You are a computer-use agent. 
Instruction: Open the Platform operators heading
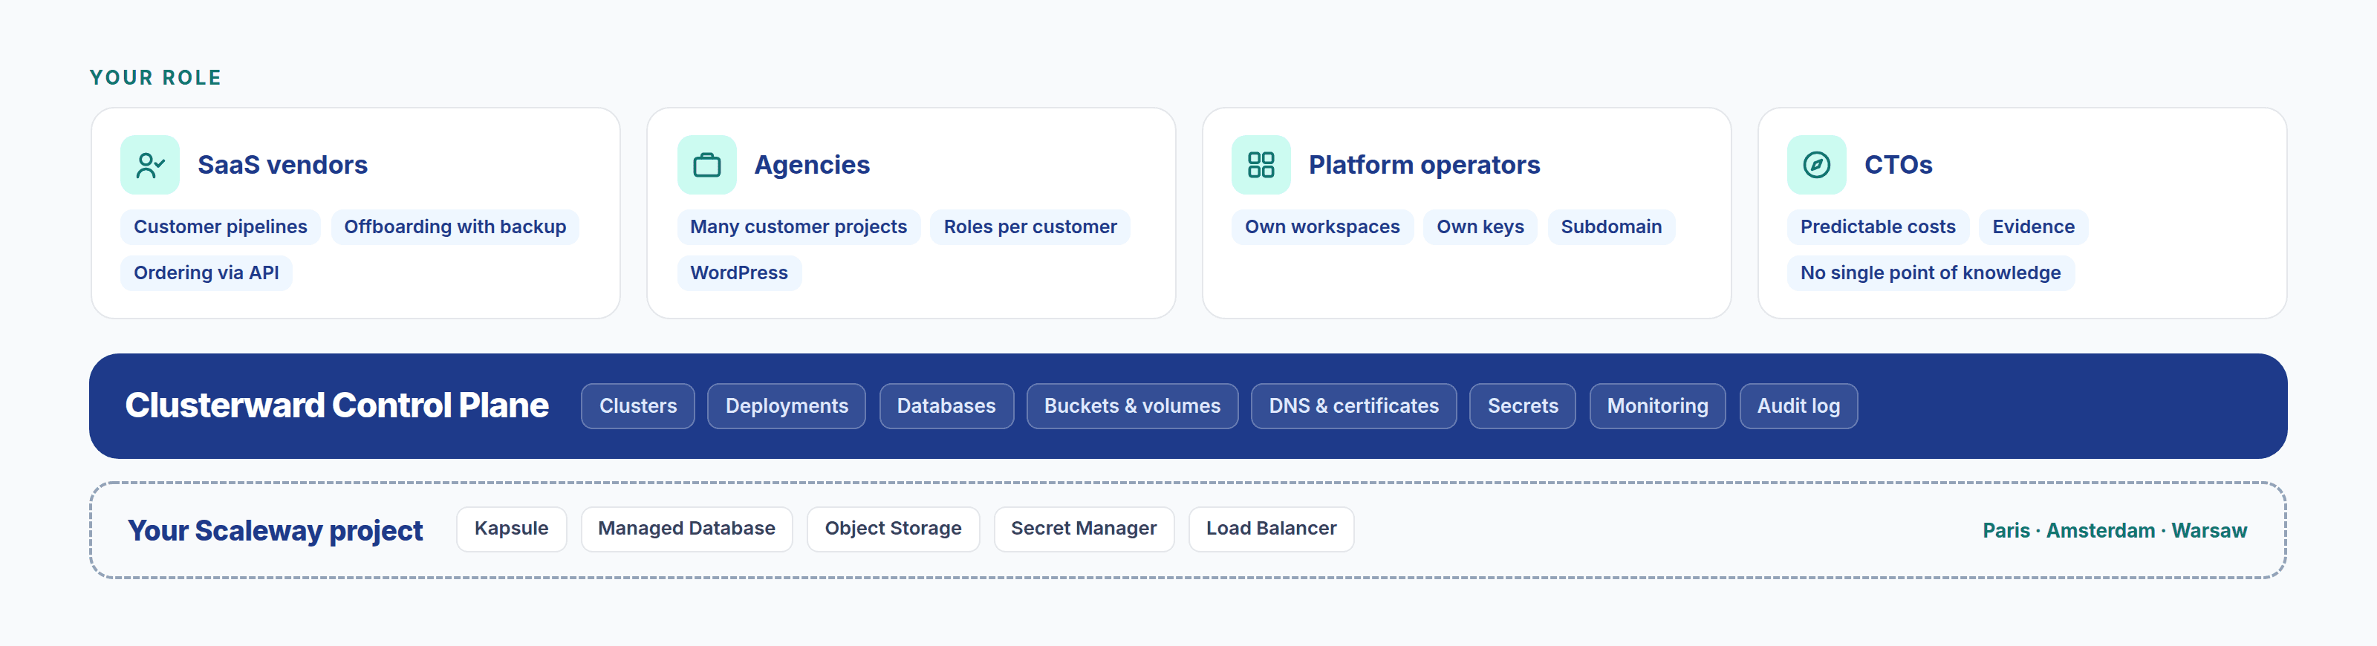click(1424, 165)
